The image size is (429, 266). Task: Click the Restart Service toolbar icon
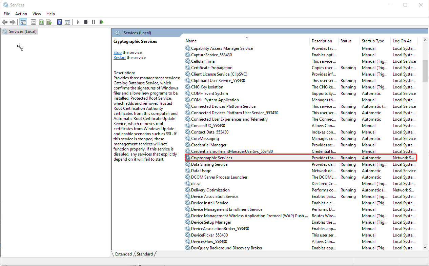tap(101, 22)
